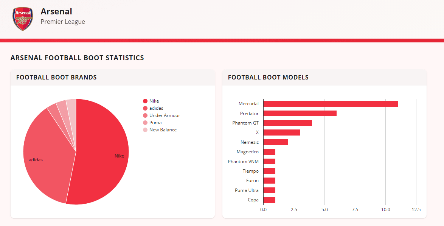
Task: Click the New Balance legend marker
Action: coord(144,129)
